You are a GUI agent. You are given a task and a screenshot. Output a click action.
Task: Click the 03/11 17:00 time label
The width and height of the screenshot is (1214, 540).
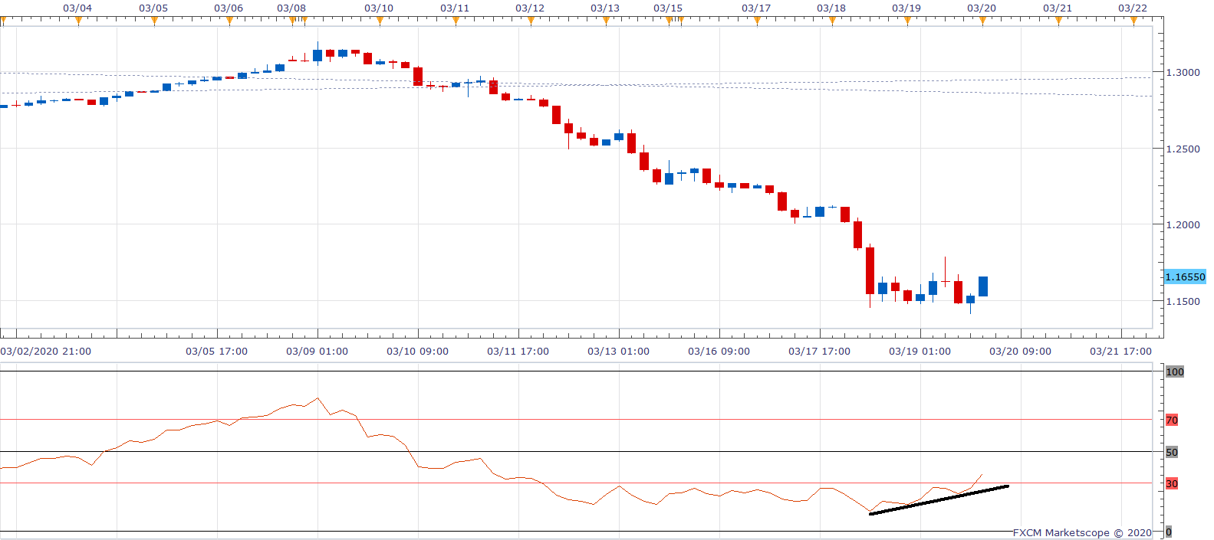coord(518,351)
